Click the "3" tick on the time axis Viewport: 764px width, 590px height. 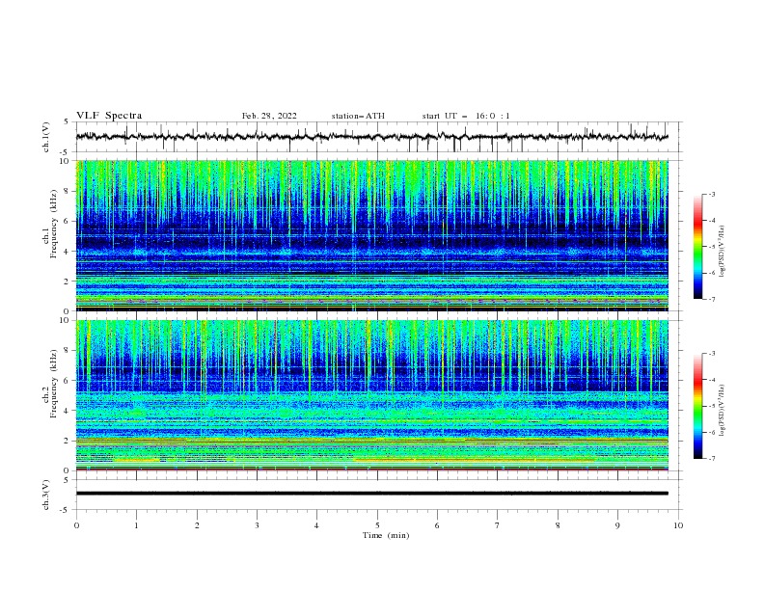click(257, 525)
